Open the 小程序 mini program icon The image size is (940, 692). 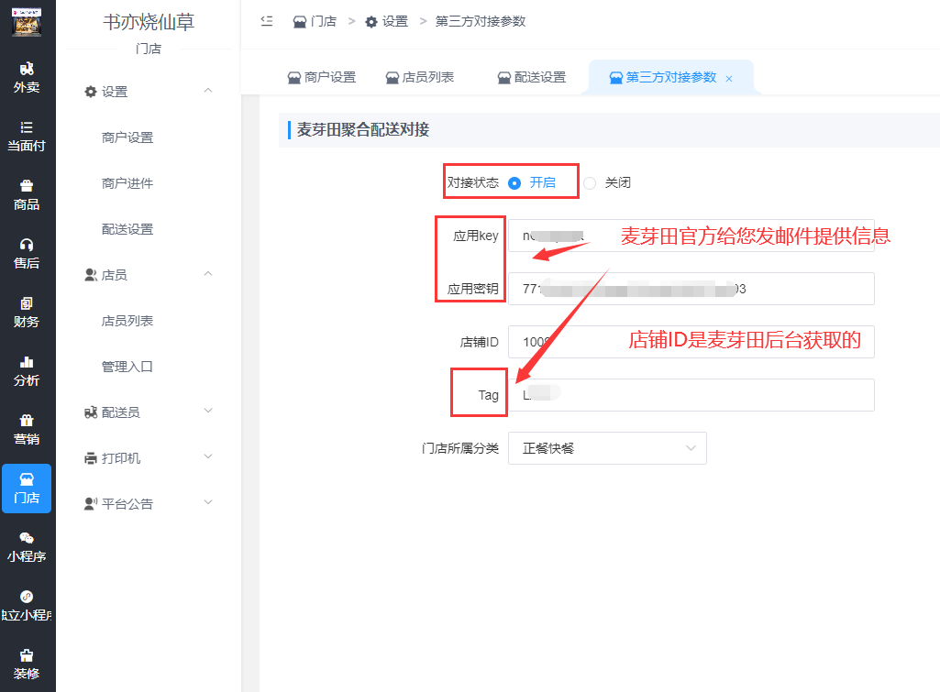tap(27, 547)
